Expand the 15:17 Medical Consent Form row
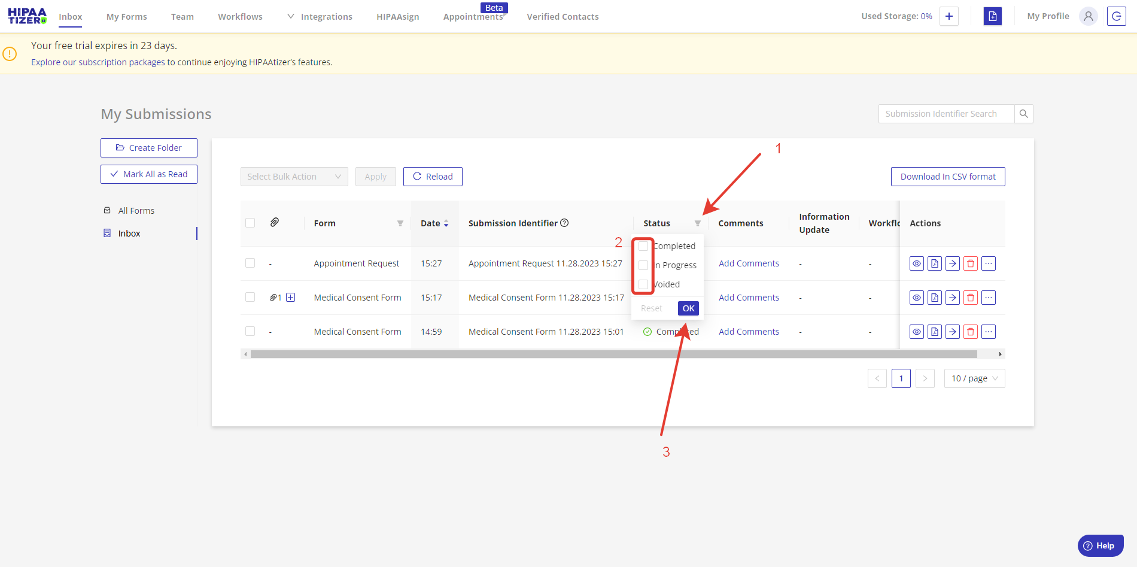Viewport: 1137px width, 567px height. 291,298
